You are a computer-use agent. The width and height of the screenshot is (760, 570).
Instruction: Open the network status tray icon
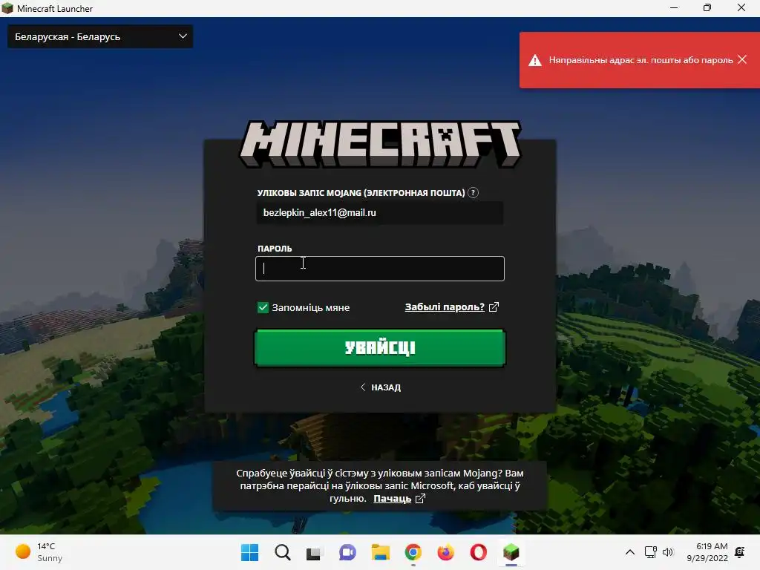(650, 552)
